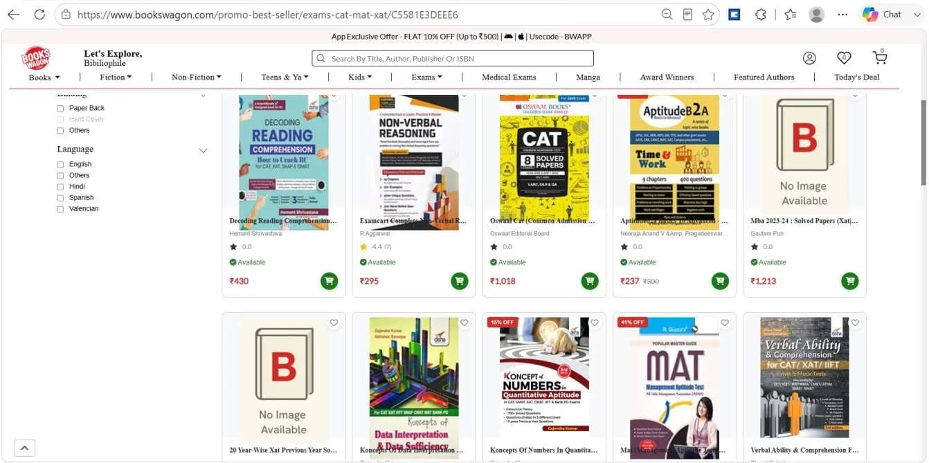Open the Books dropdown menu
929x463 pixels.
point(44,78)
